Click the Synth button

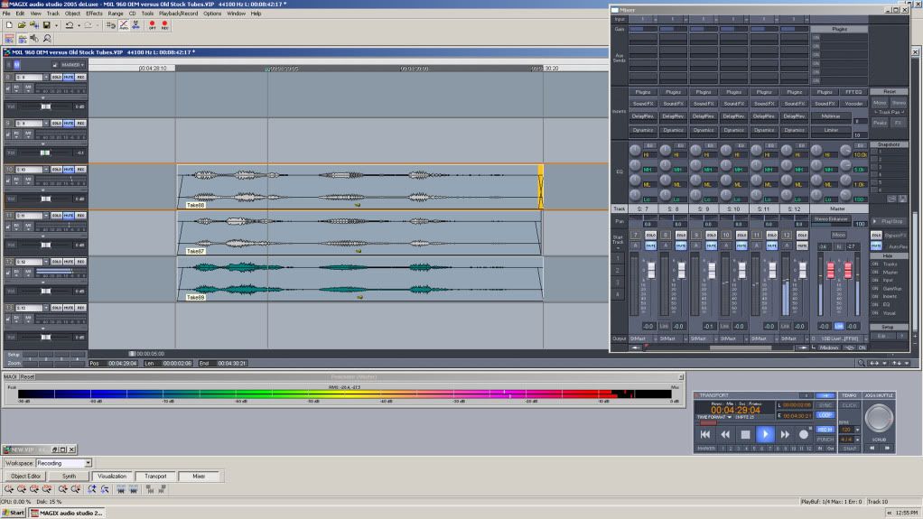pos(70,476)
